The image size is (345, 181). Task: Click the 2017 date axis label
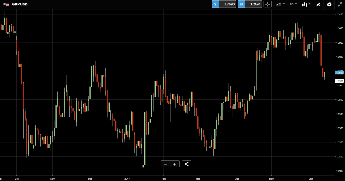127,179
